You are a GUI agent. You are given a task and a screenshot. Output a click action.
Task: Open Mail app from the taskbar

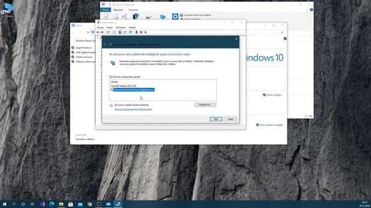pyautogui.click(x=80, y=204)
